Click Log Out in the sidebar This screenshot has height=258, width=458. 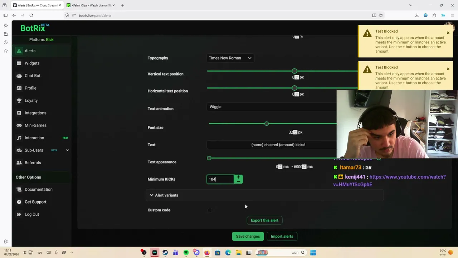32,214
